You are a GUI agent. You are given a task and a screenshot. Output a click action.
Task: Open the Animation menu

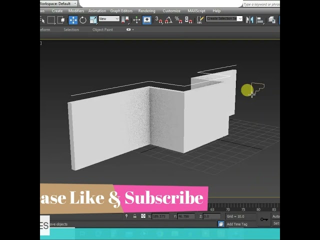pyautogui.click(x=97, y=11)
